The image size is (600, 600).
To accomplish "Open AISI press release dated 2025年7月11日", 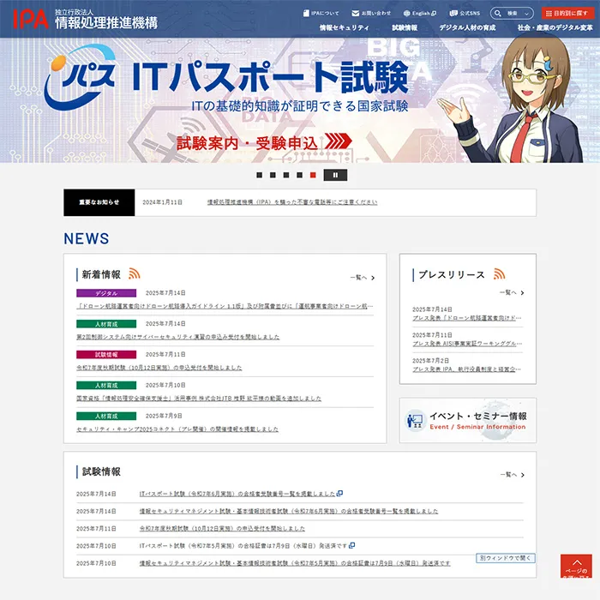I will [467, 343].
